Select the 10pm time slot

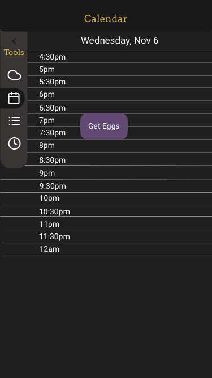106,198
